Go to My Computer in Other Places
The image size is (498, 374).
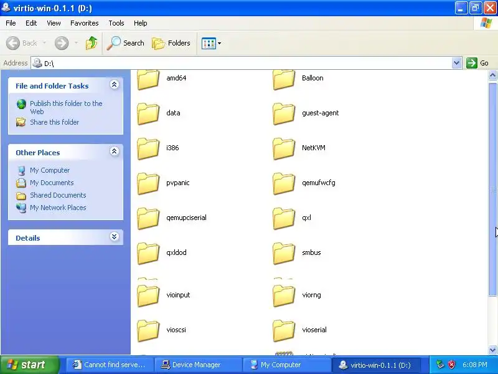pyautogui.click(x=50, y=170)
